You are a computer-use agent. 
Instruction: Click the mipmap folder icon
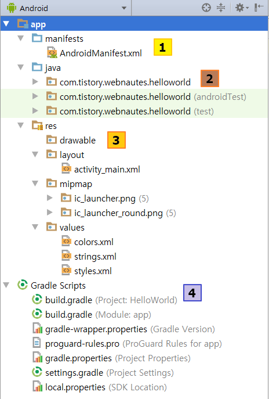tap(52, 183)
